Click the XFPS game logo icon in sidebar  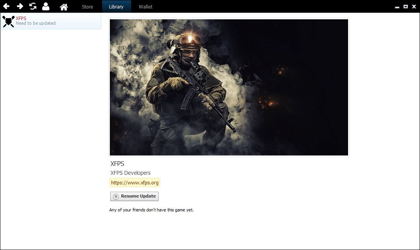(9, 21)
